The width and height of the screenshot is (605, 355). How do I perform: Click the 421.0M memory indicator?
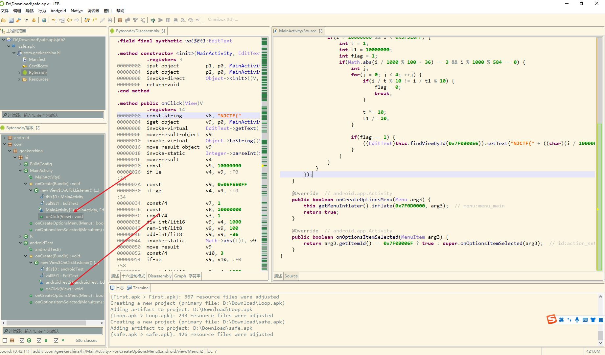click(593, 351)
